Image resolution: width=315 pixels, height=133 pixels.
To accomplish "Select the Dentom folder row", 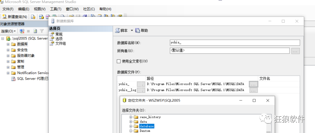I will pos(145,131).
